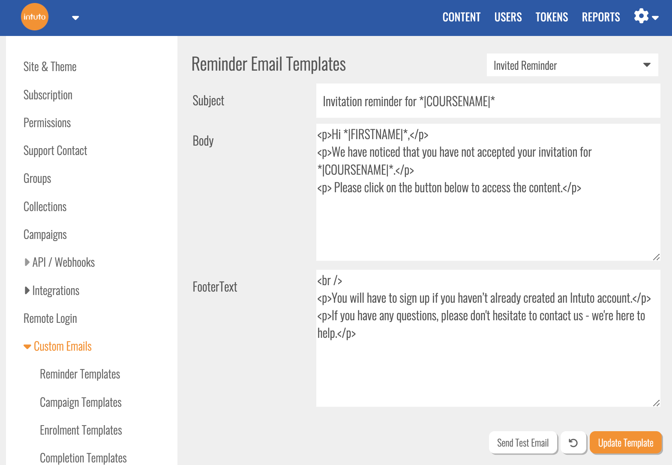Click inside the Body text area
Viewport: 672px width, 465px height.
coord(488,223)
